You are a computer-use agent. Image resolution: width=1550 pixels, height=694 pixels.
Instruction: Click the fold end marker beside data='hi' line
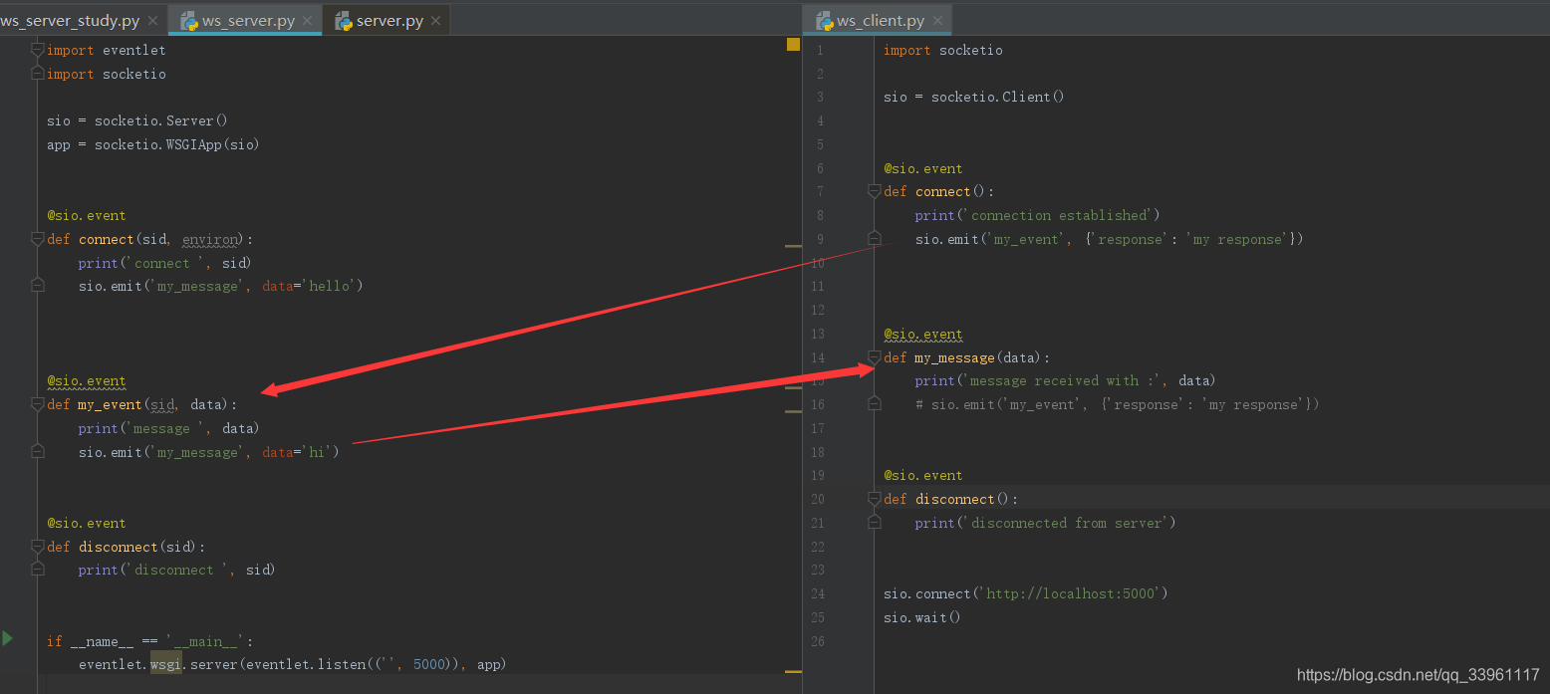38,451
